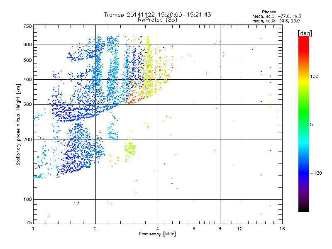Click the "6" frequency axis tick label
This screenshot has height=249, width=332.
[194, 229]
